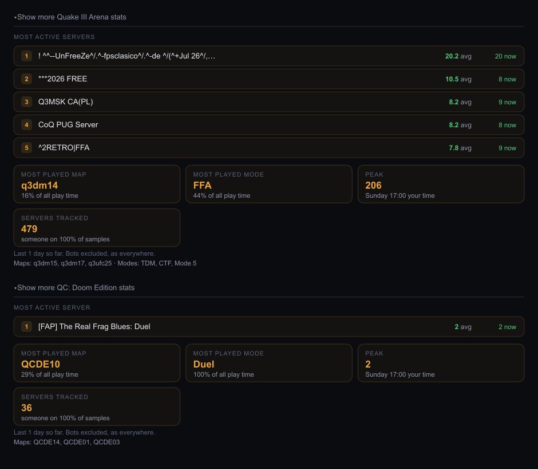Open the CoQ PUG Server entry
538x469 pixels.
pos(269,125)
